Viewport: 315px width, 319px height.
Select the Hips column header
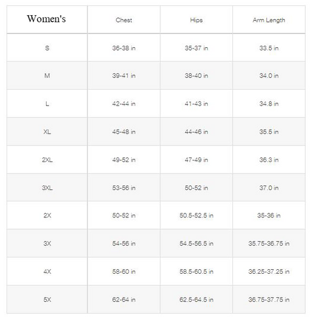(x=196, y=20)
